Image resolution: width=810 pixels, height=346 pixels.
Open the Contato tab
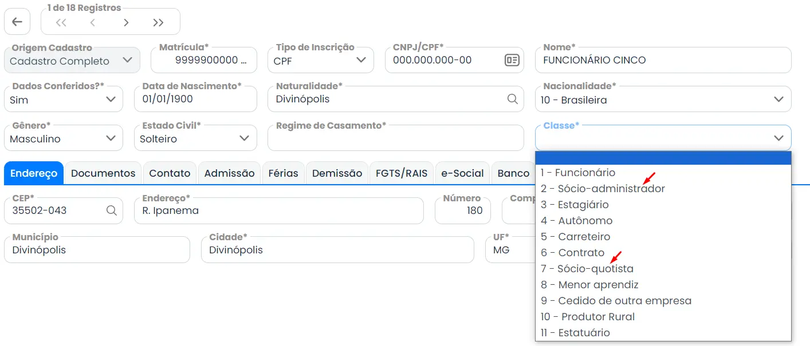[x=170, y=173]
